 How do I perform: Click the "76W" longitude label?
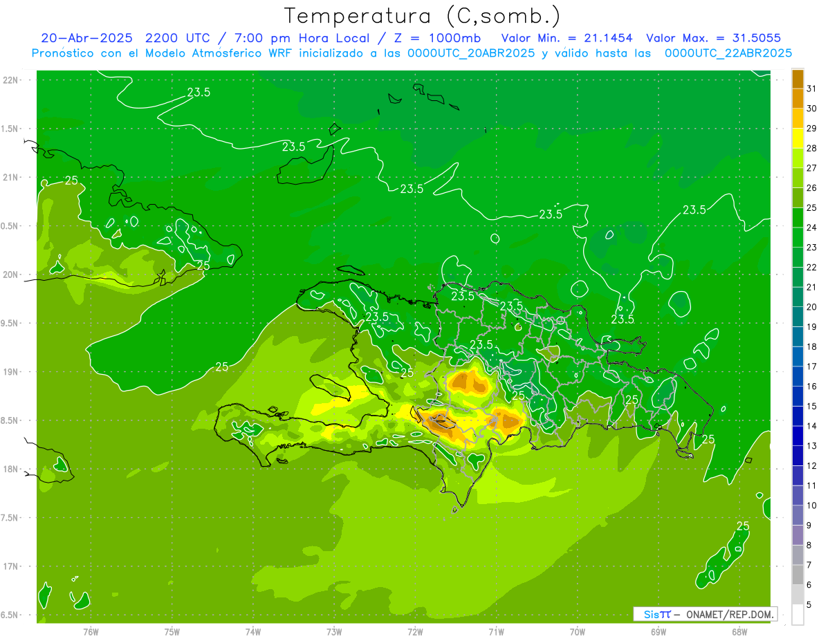point(91,632)
